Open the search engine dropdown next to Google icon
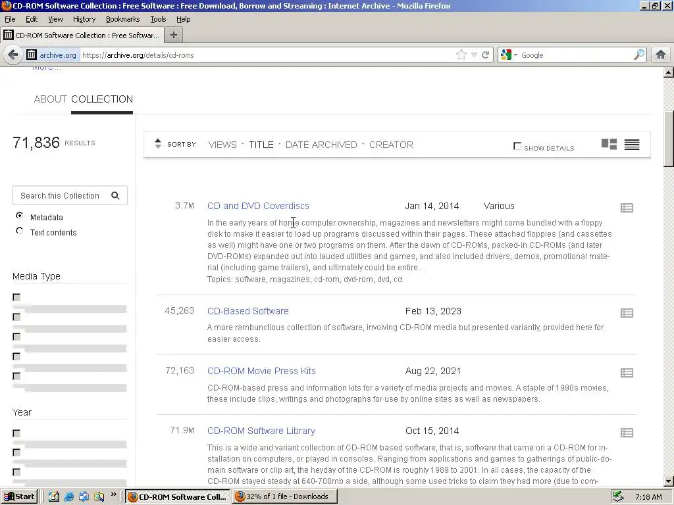 (515, 55)
